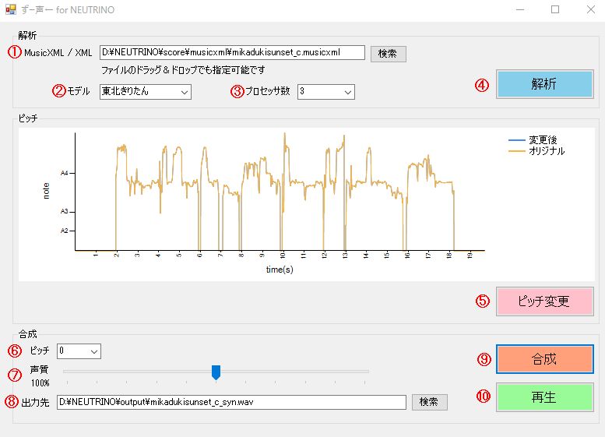This screenshot has height=437, width=605.
Task: Click 検索 next to the MusicXML path
Action: pos(388,53)
